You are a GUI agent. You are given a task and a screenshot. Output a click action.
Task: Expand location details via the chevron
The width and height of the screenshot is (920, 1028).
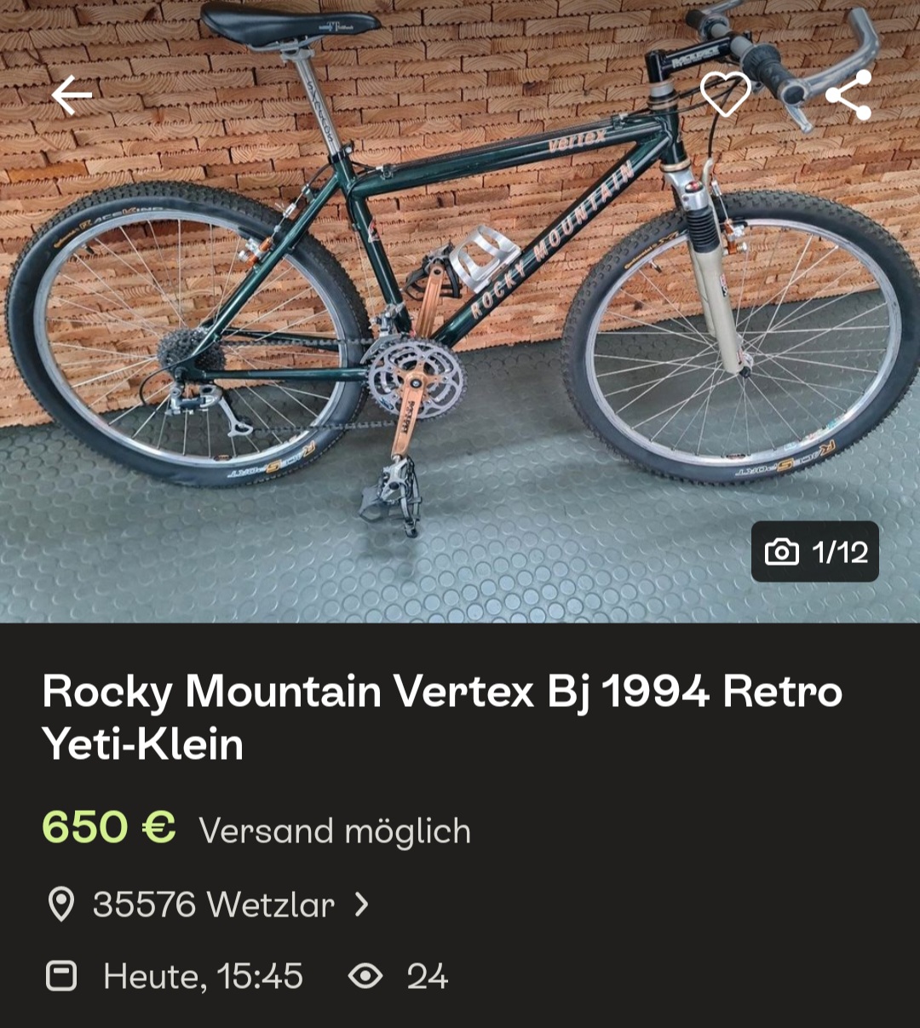tap(362, 905)
